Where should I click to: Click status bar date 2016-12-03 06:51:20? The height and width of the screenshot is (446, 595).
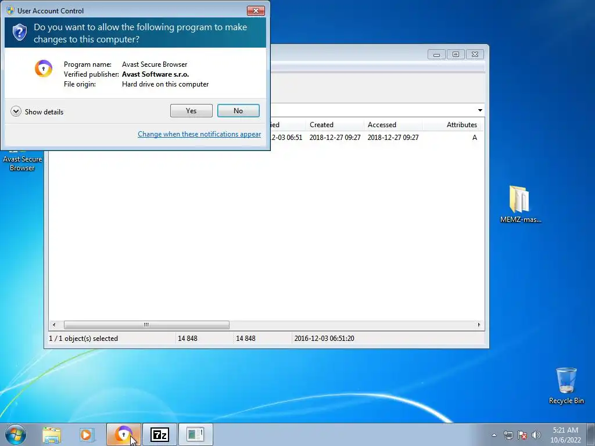click(324, 339)
